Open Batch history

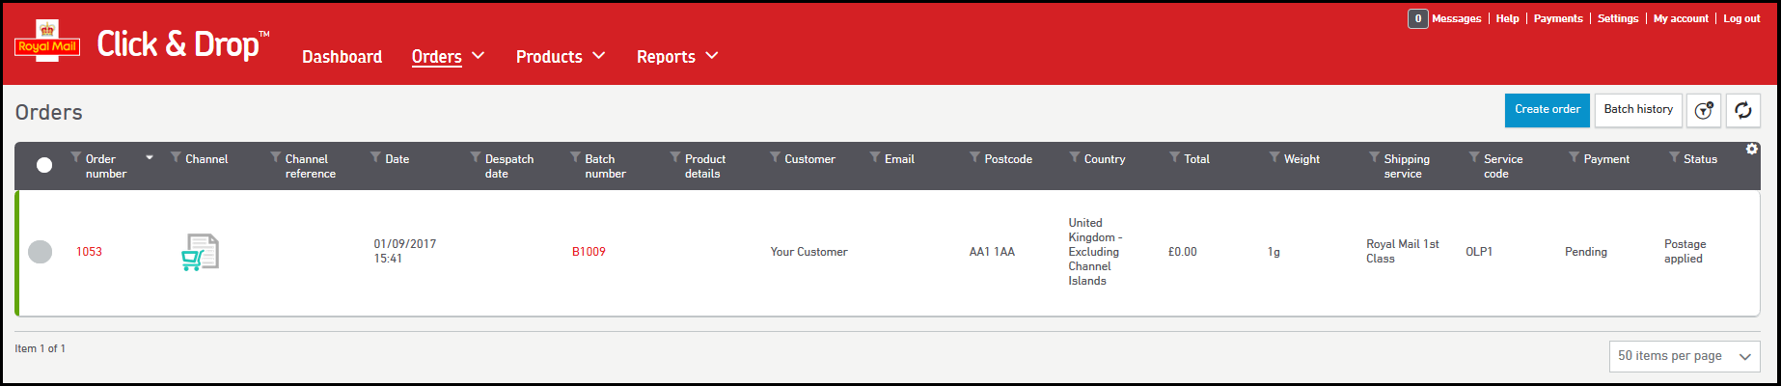tap(1637, 110)
